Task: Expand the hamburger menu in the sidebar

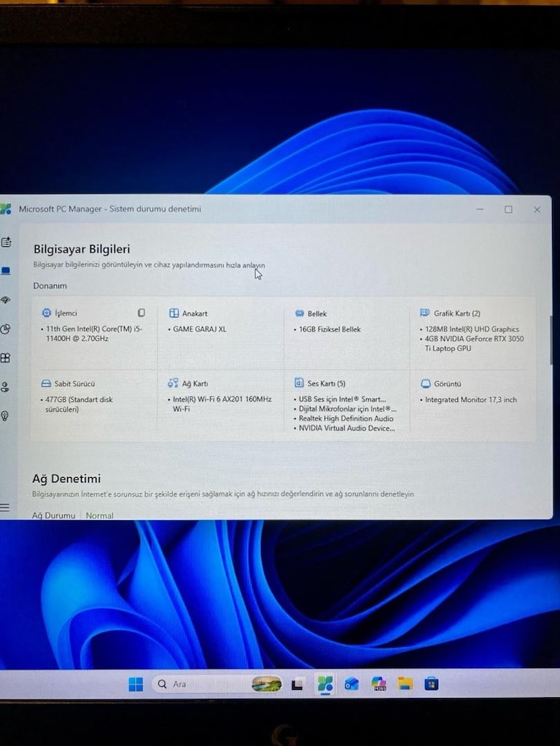Action: pos(5,508)
